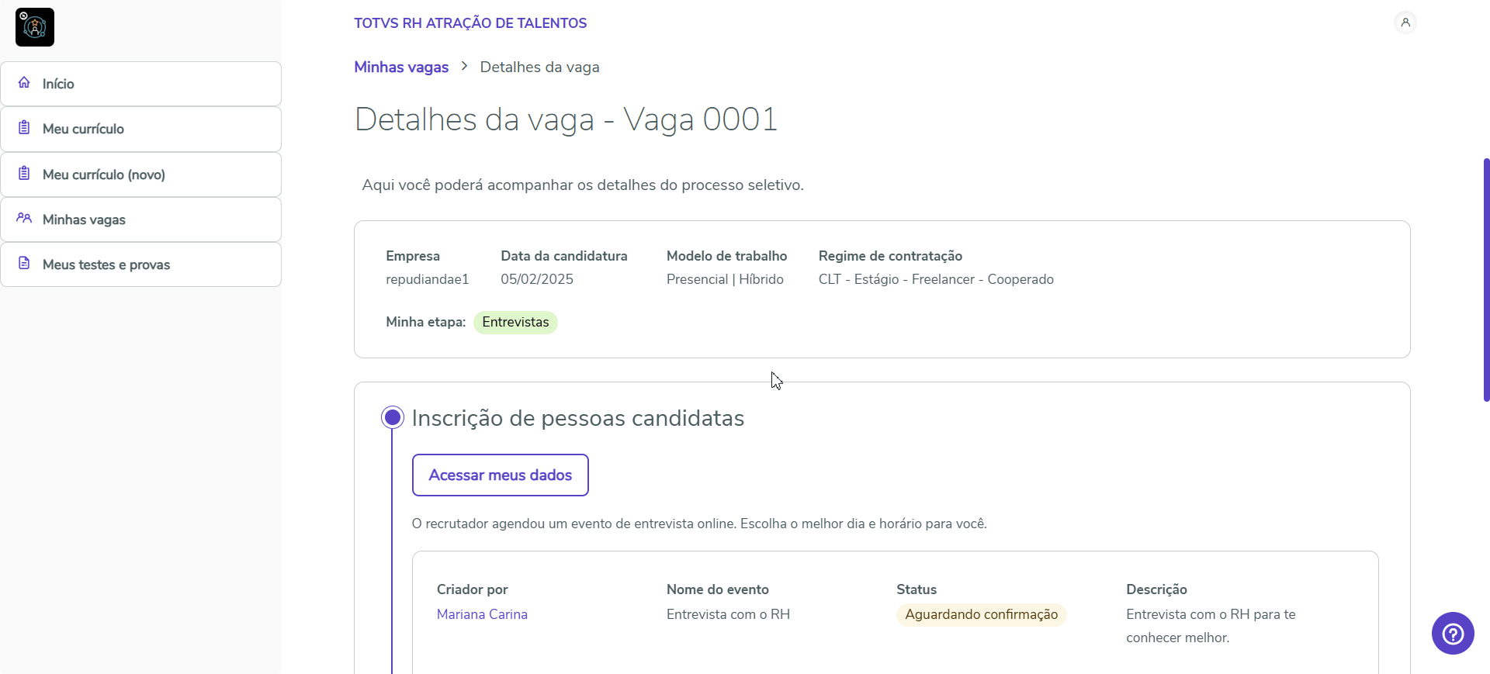Click the document icon beside Meus testes e provas
This screenshot has width=1490, height=674.
point(25,264)
